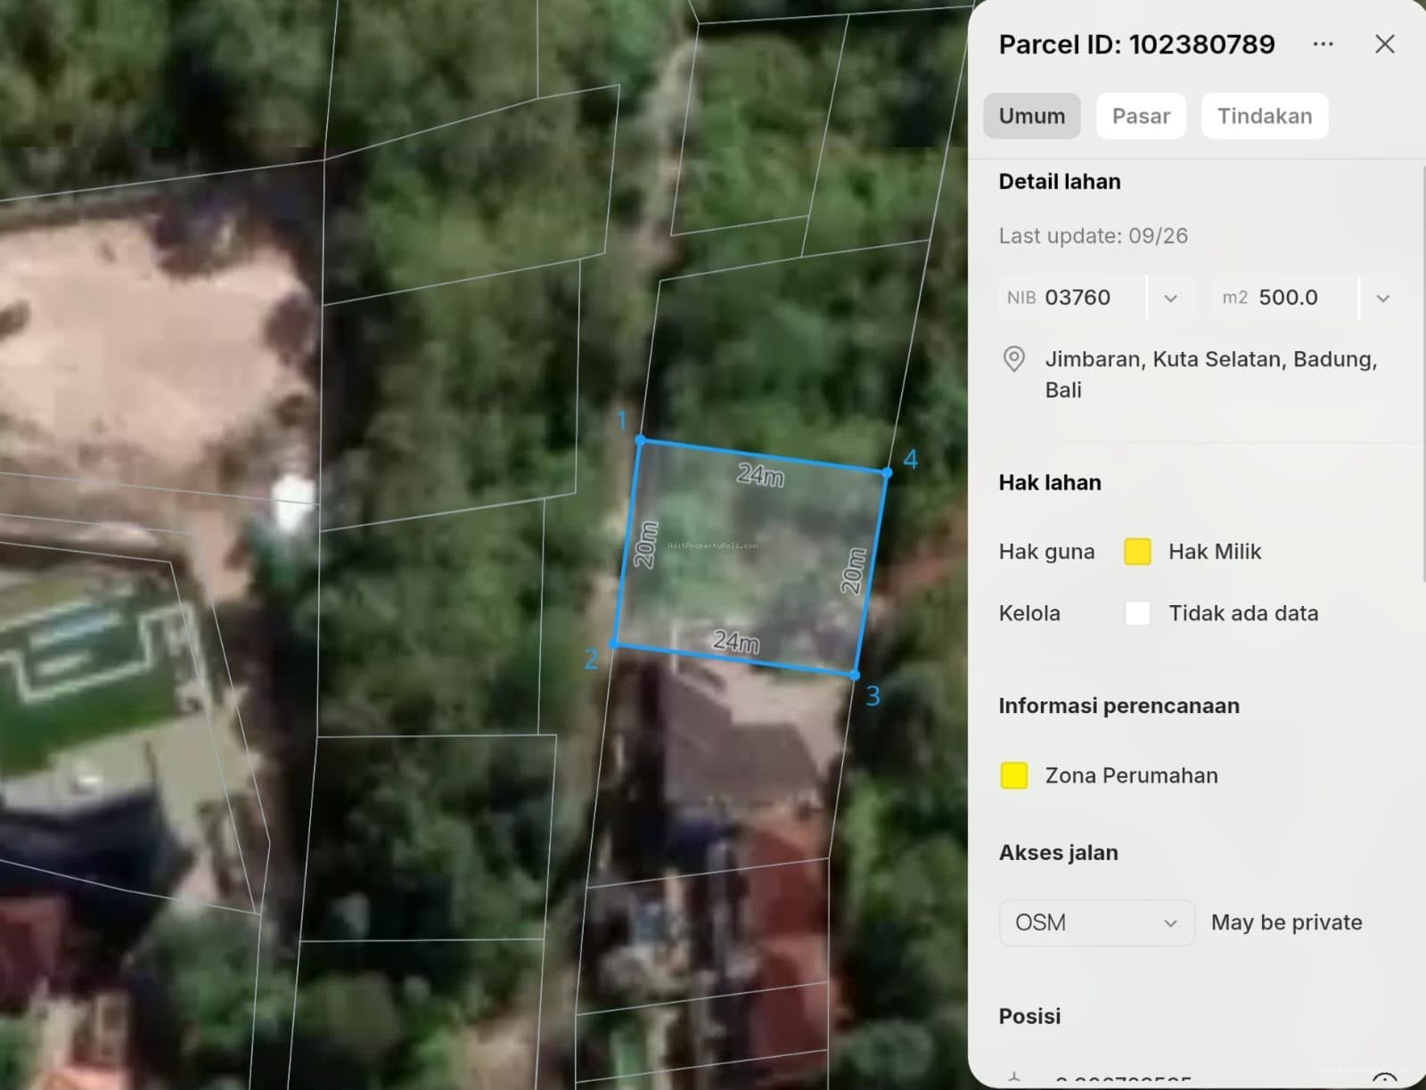
Task: Open the Pasar tab
Action: point(1141,116)
